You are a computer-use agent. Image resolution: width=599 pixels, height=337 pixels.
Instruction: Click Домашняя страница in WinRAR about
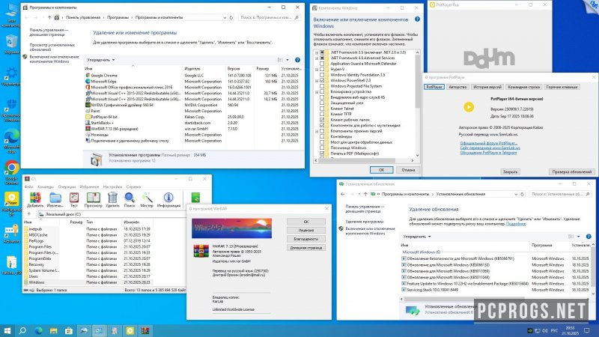[x=306, y=248]
